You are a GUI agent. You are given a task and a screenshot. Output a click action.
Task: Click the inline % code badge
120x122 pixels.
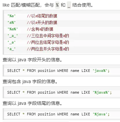pos(57,5)
